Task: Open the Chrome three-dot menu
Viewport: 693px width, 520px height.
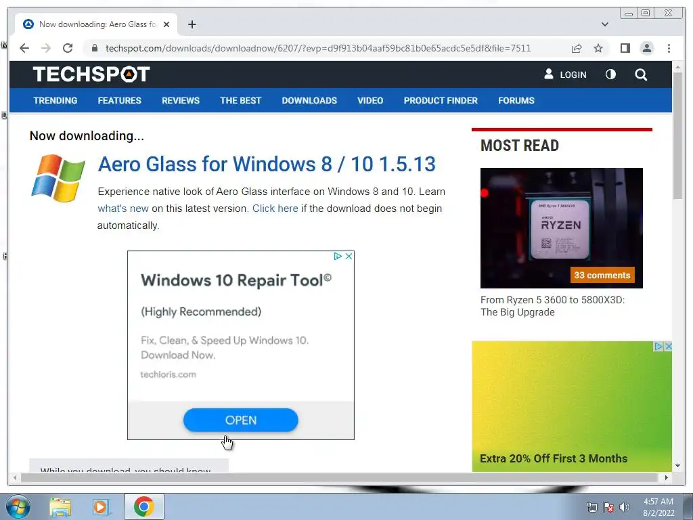Action: pyautogui.click(x=669, y=48)
